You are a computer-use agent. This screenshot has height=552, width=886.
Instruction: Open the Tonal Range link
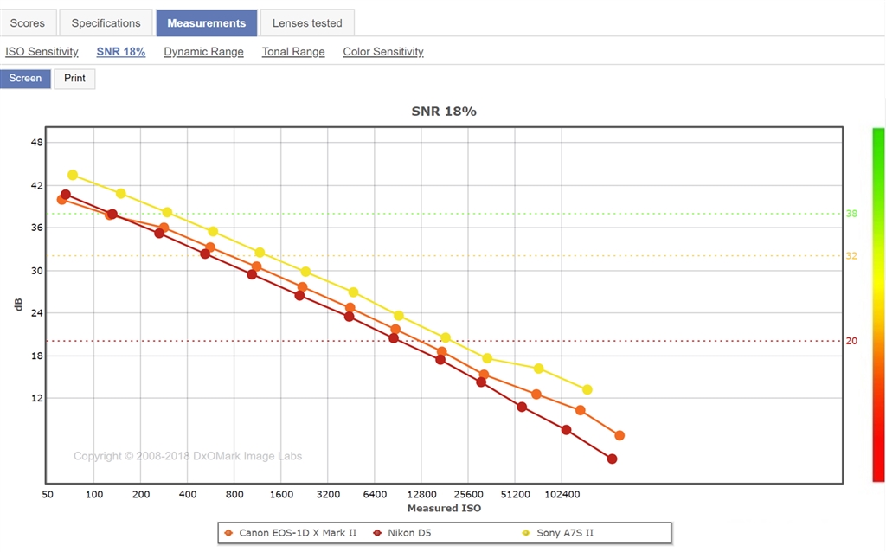293,52
